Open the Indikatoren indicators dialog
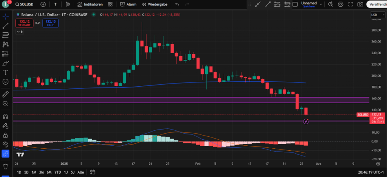Screen dimensions: 387x177 [x=90, y=5]
